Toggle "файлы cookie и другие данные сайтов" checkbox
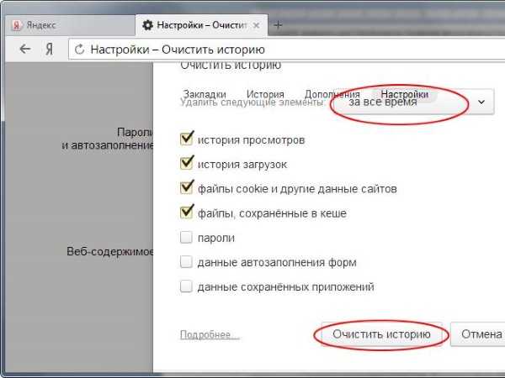 (187, 187)
